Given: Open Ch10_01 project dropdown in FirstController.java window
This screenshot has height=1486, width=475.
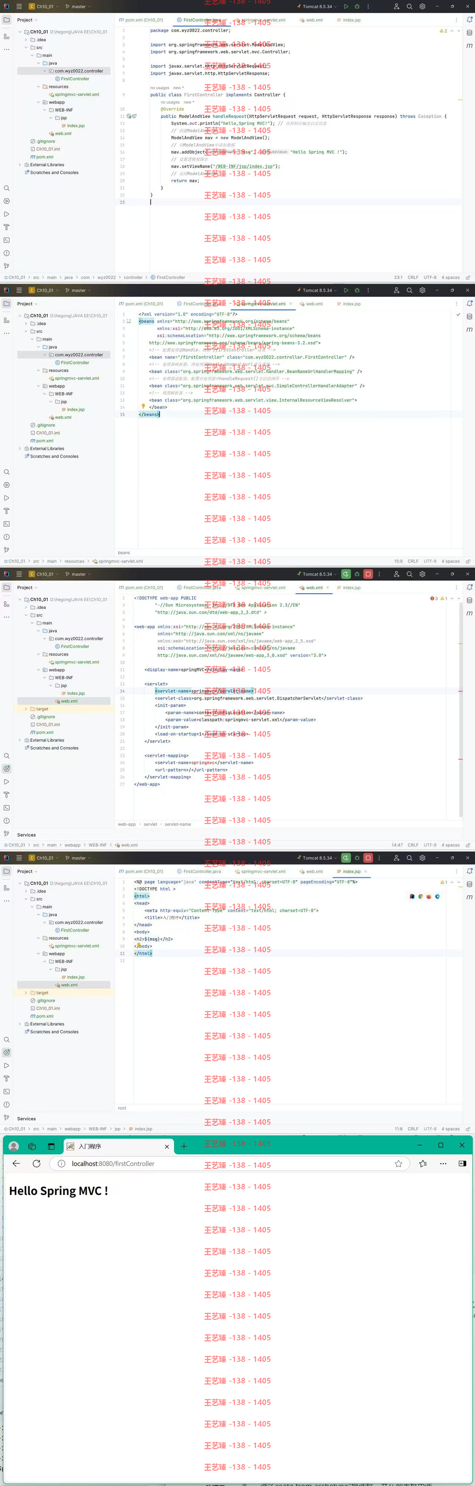Looking at the screenshot, I should 43,6.
